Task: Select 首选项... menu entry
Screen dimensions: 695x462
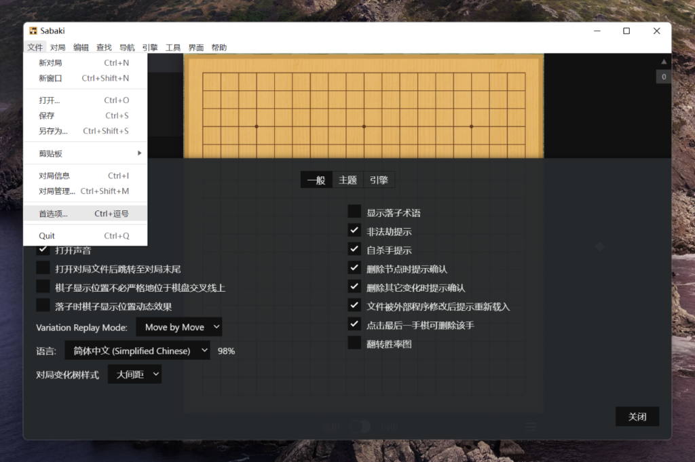Action: click(x=85, y=214)
